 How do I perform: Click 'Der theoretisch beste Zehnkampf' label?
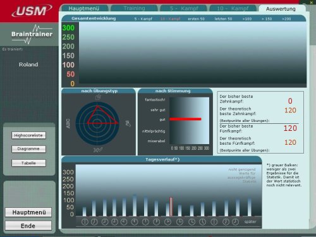coord(238,111)
